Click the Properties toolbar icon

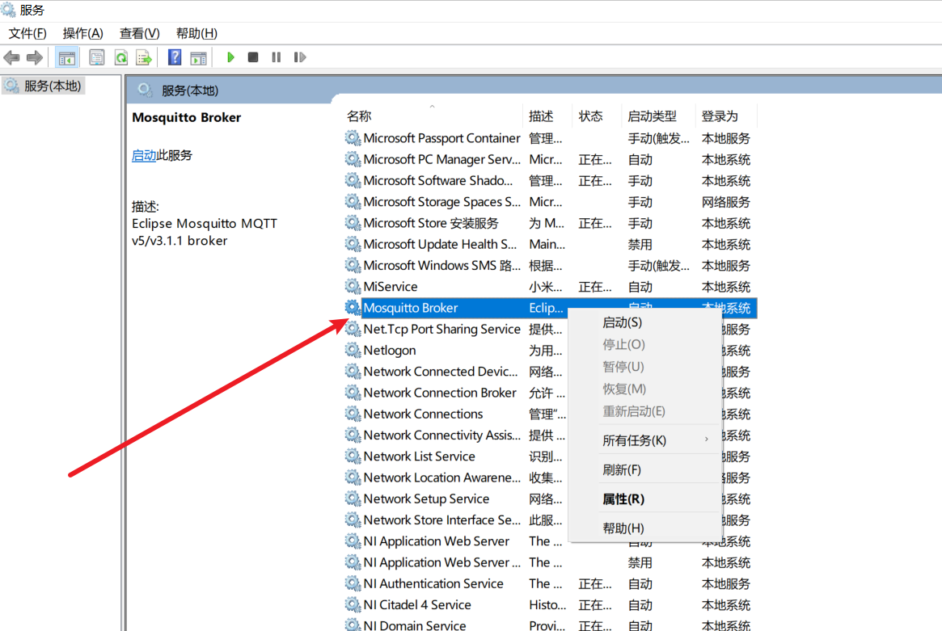click(97, 57)
